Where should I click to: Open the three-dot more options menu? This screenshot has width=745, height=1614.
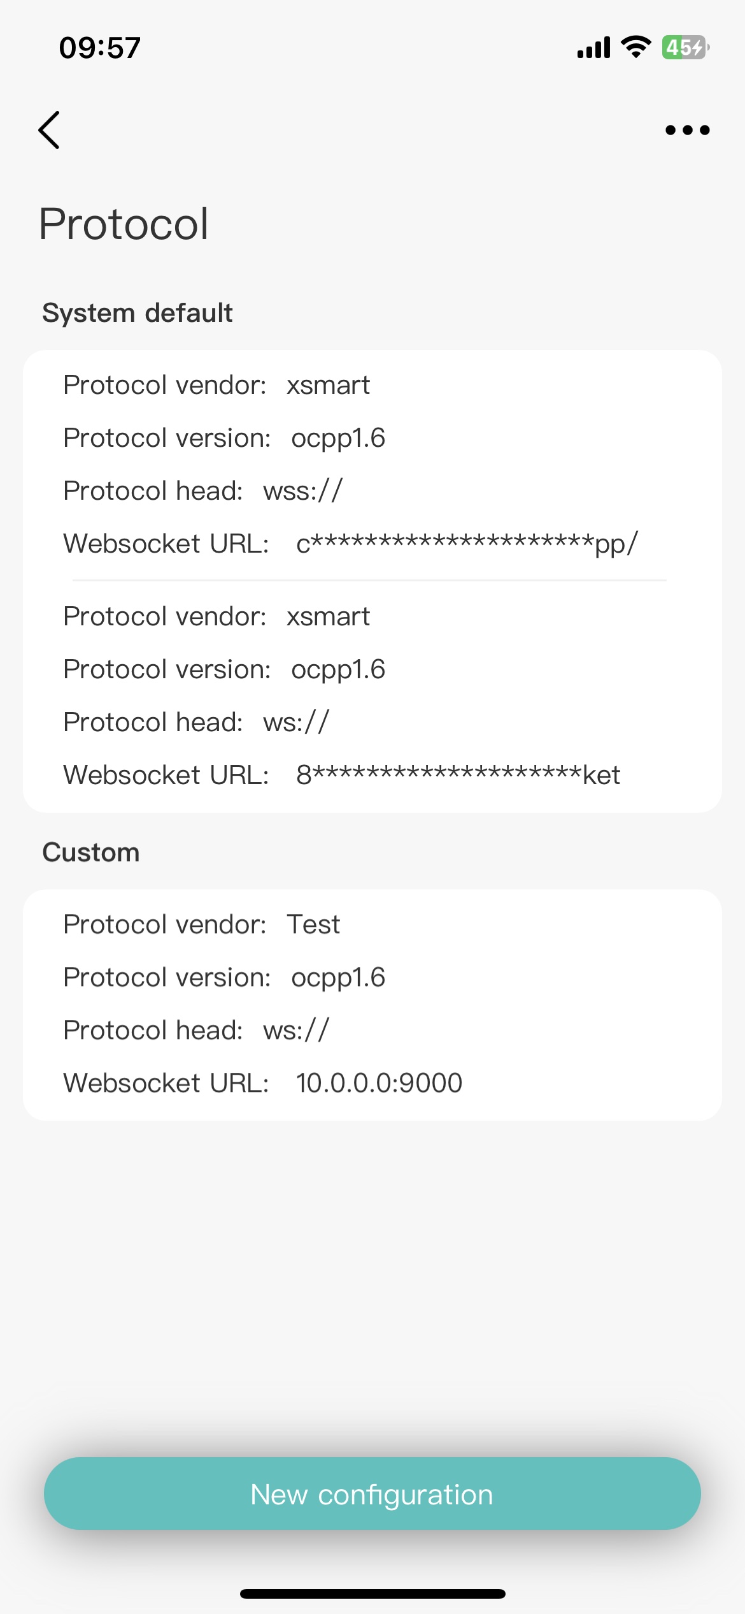click(687, 130)
